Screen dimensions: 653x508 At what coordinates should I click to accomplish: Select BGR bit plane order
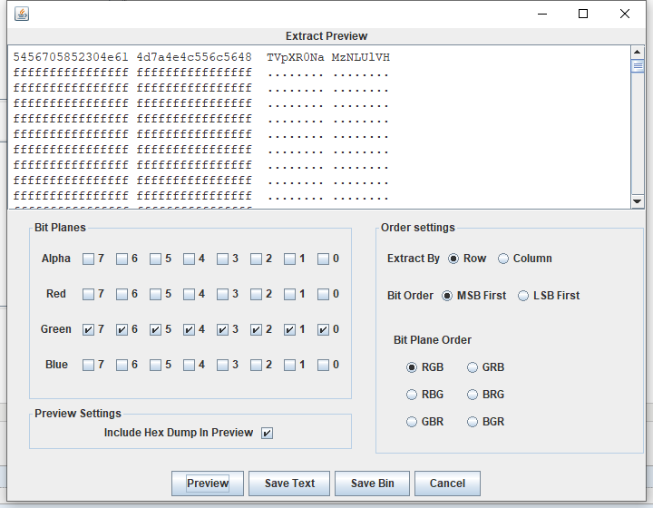473,422
